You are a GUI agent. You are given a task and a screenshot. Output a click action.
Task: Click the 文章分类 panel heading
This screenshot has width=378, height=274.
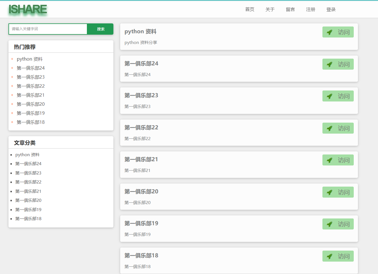tap(25, 143)
